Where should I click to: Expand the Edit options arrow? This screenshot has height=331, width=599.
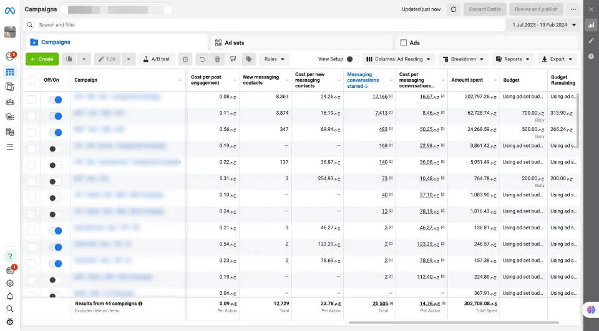tap(129, 59)
